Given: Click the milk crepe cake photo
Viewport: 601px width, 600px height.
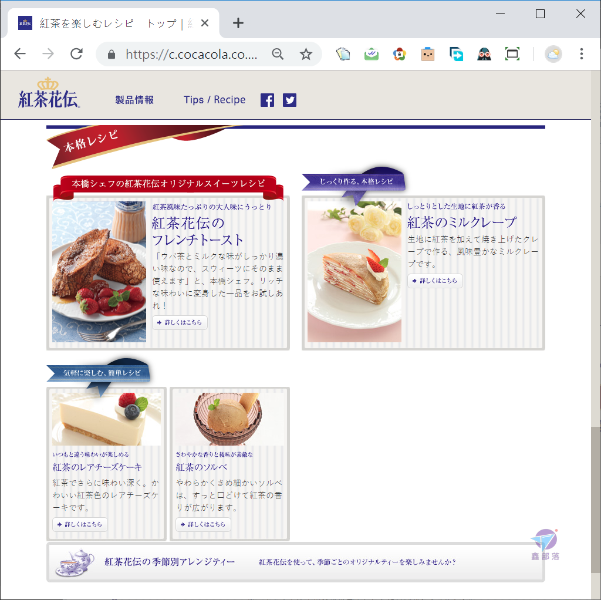Looking at the screenshot, I should pyautogui.click(x=354, y=271).
